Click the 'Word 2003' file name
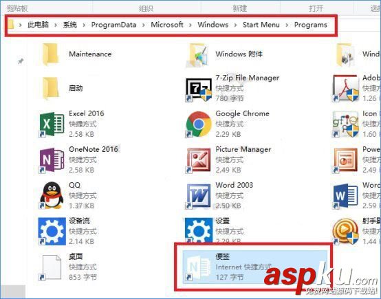This screenshot has width=381, height=299. [235, 185]
